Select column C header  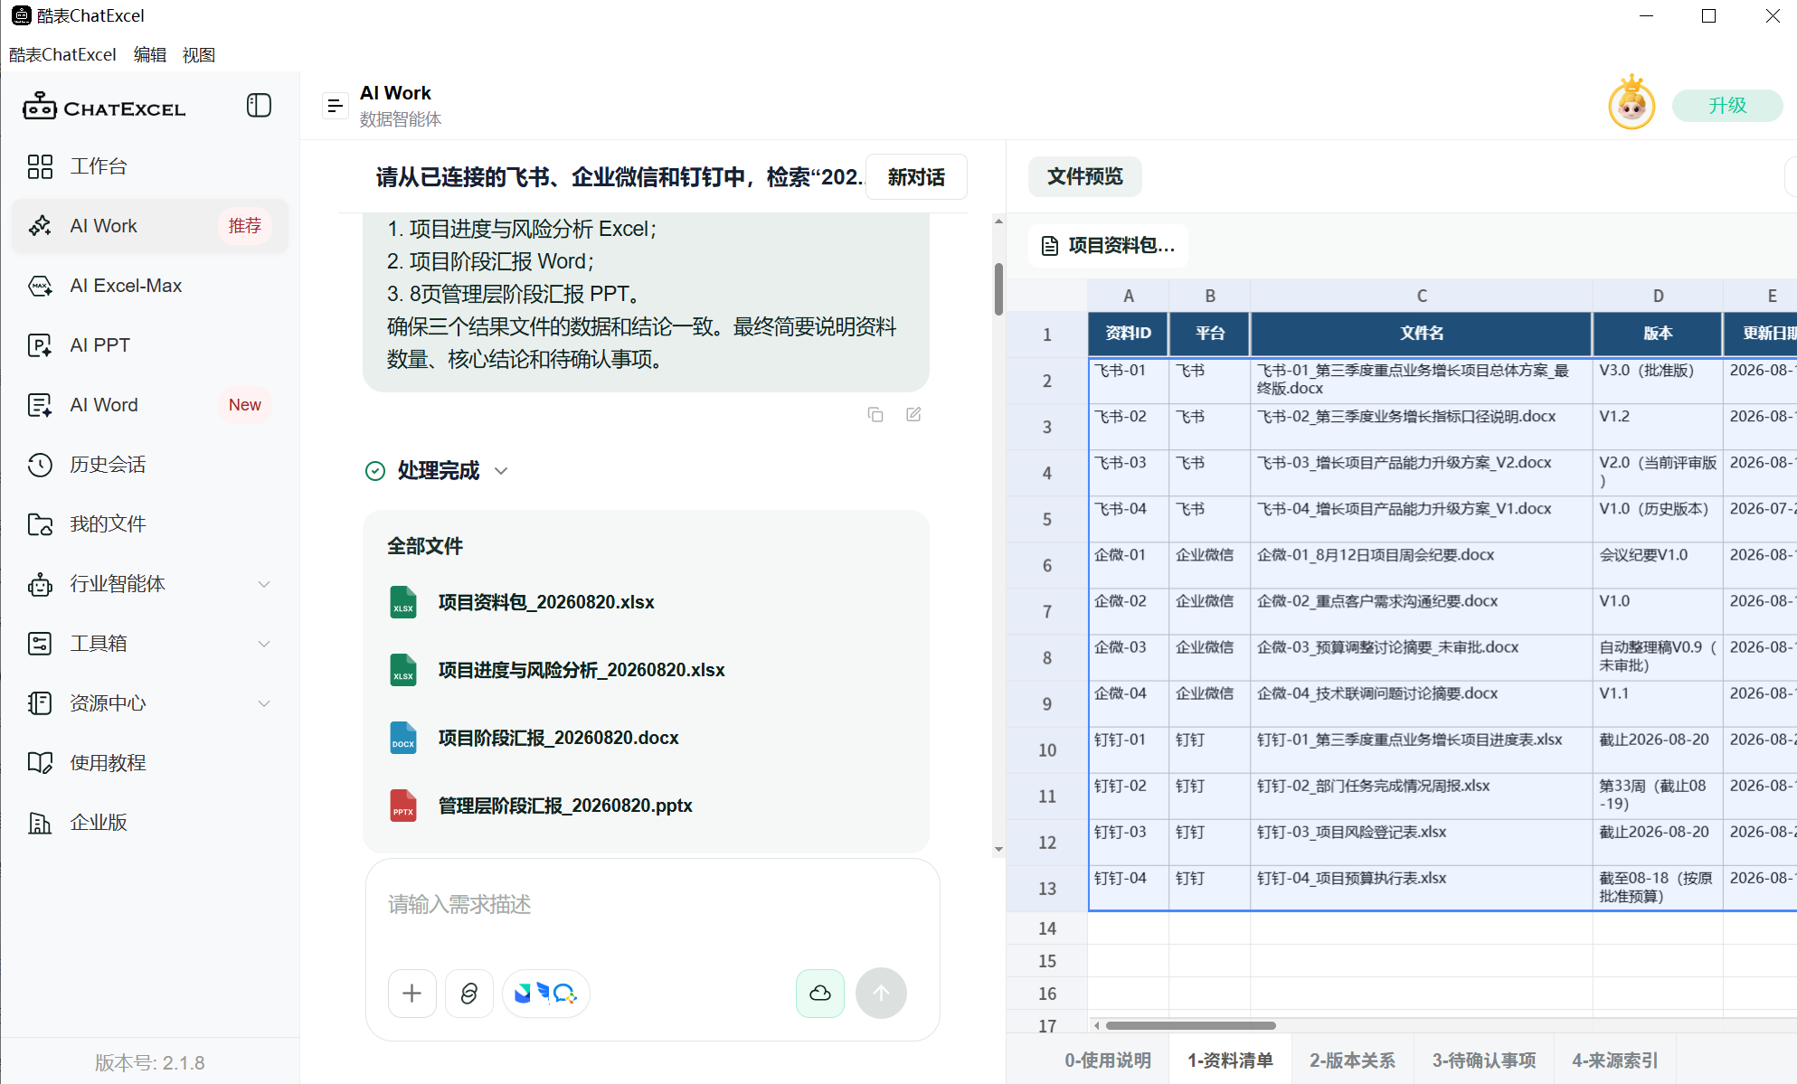[1422, 296]
